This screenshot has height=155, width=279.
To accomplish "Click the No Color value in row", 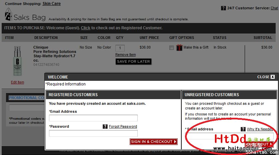I will click(x=104, y=48).
